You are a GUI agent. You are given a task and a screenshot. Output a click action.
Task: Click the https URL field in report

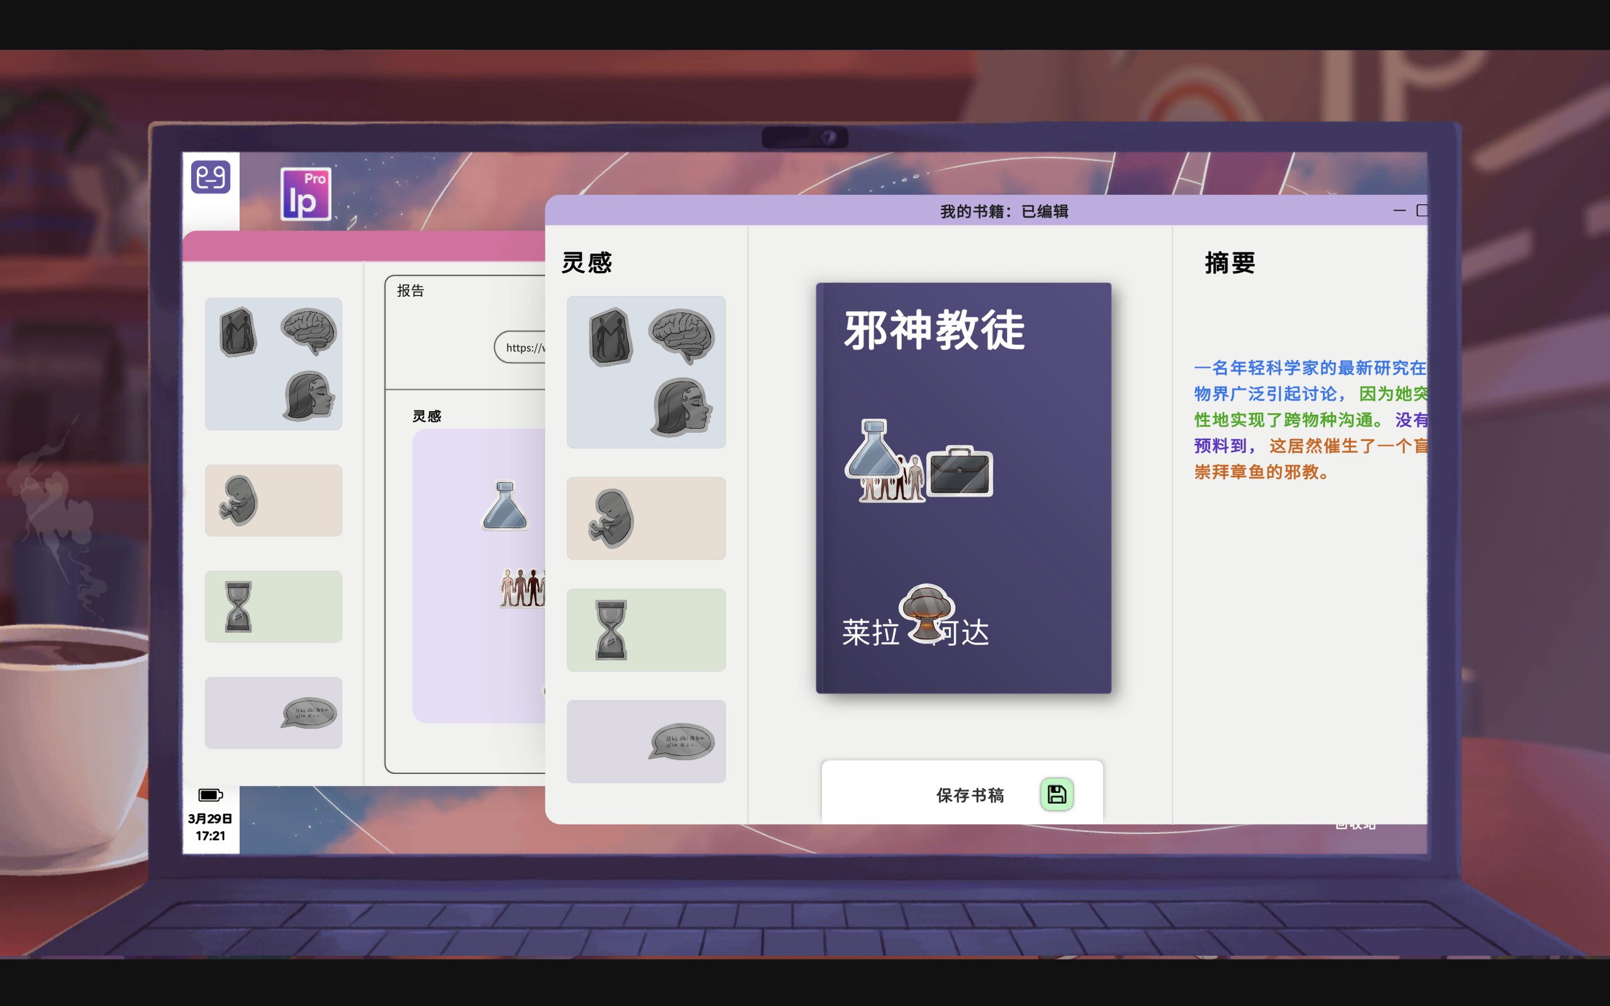[x=522, y=347]
